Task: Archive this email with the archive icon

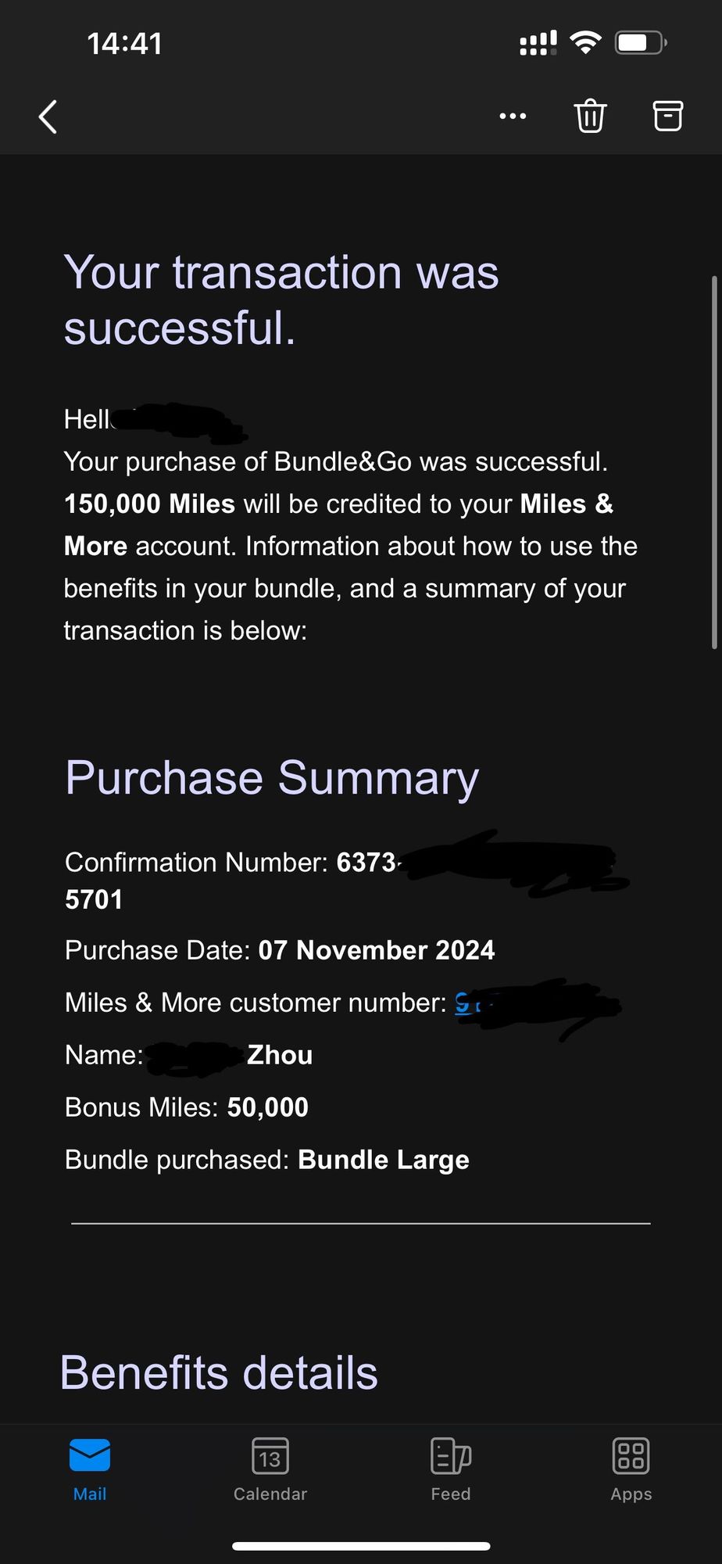Action: click(667, 117)
